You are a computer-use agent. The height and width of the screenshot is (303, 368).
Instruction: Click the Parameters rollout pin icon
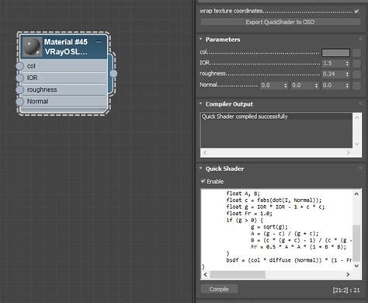(360, 39)
